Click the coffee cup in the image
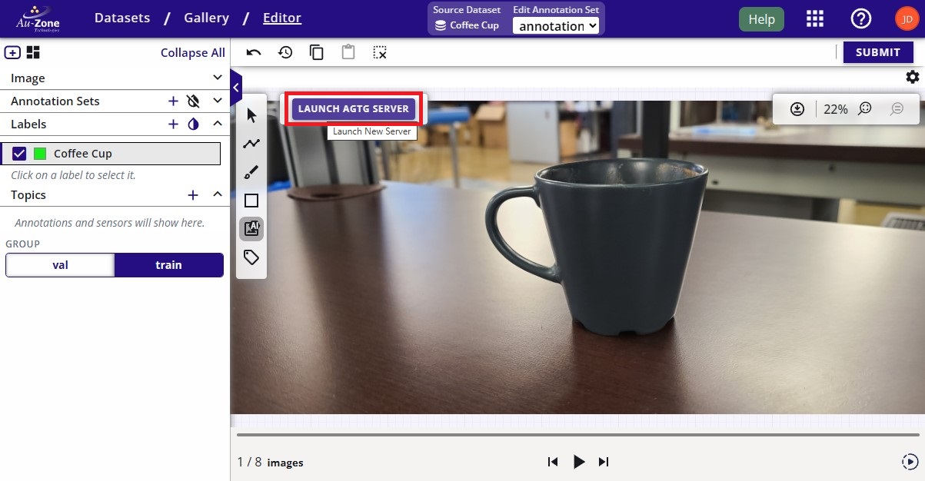This screenshot has height=481, width=925. tap(598, 247)
